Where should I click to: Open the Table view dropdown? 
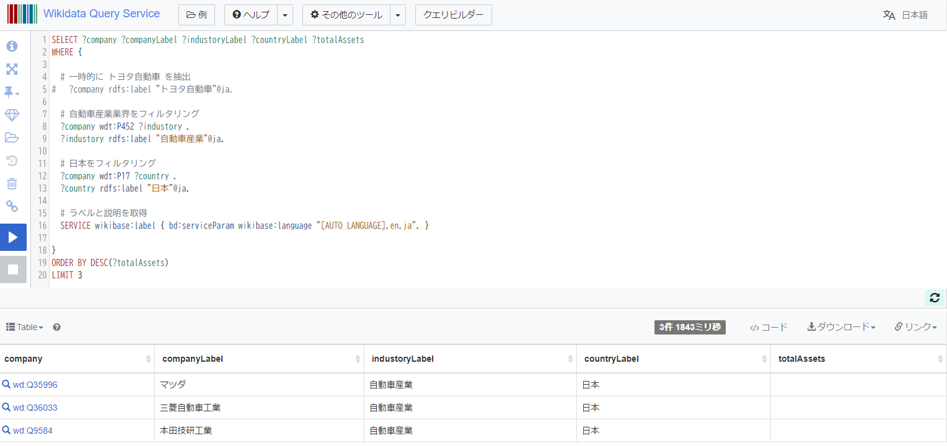click(x=25, y=327)
